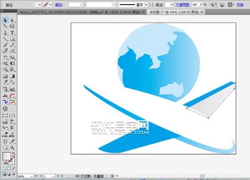
Task: Switch paint mode to None
Action: pyautogui.click(x=14, y=168)
